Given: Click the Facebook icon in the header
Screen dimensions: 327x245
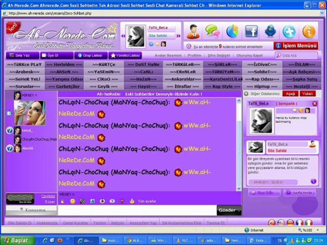Looking at the screenshot, I should 251,31.
